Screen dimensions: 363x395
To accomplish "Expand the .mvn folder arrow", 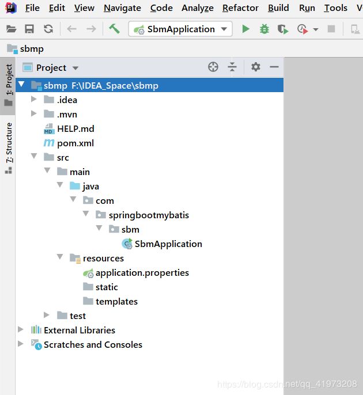I will tap(33, 113).
